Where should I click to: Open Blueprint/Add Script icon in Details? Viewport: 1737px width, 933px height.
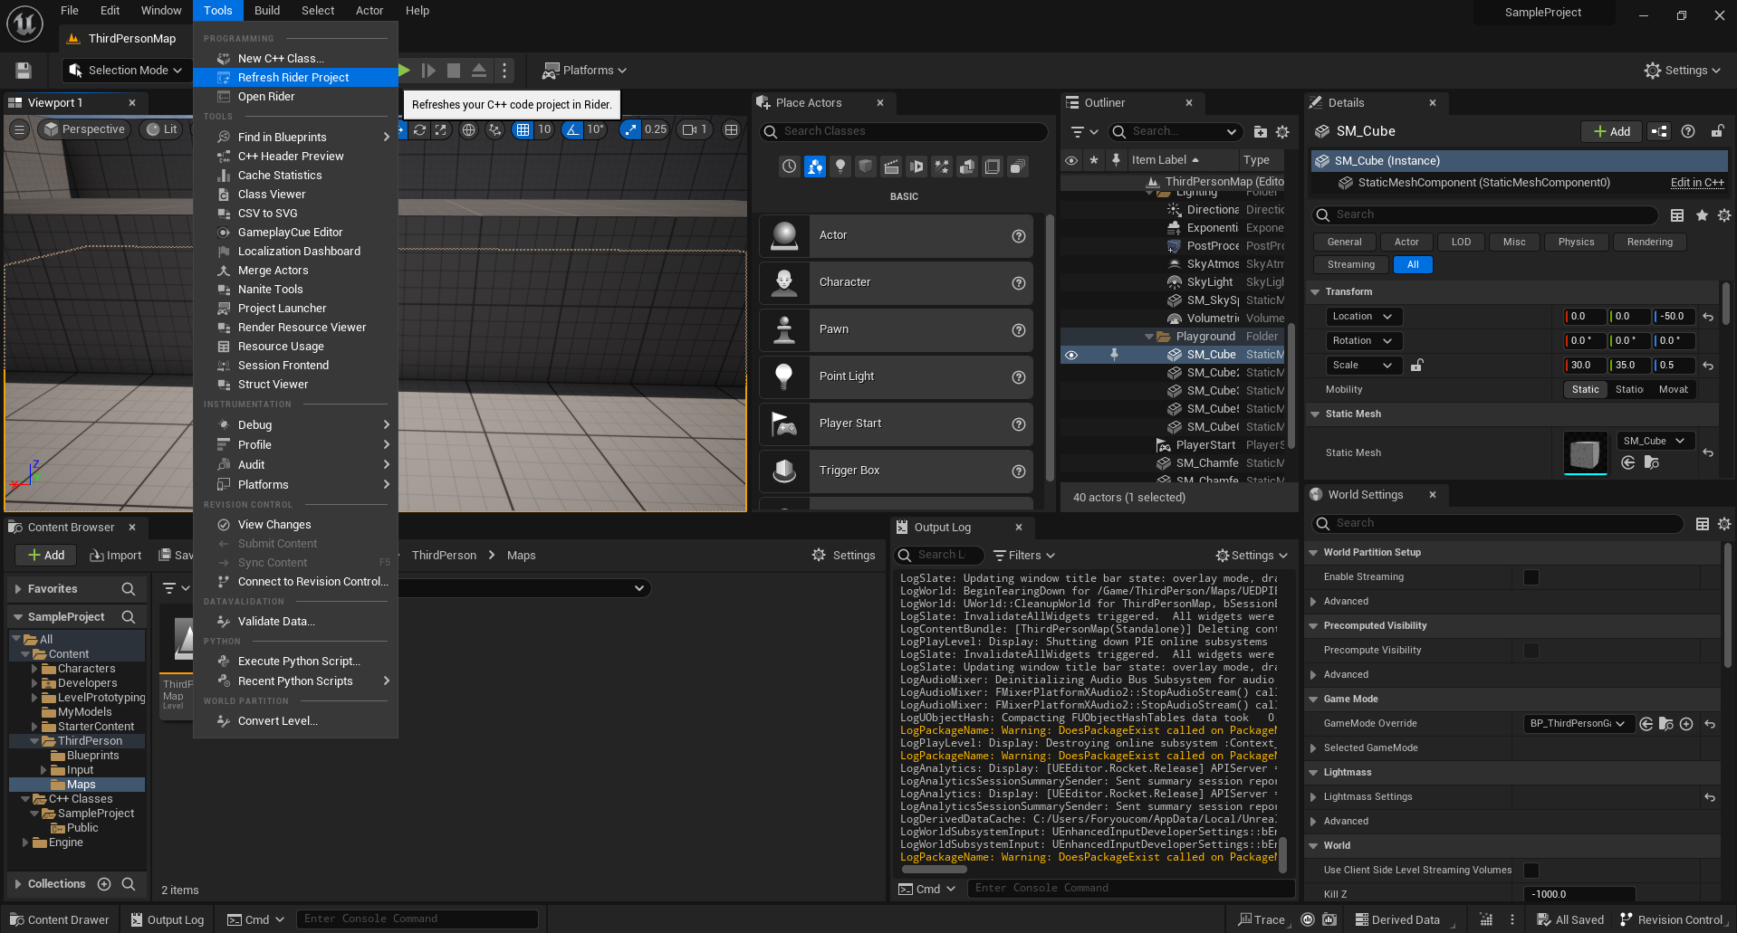point(1659,131)
